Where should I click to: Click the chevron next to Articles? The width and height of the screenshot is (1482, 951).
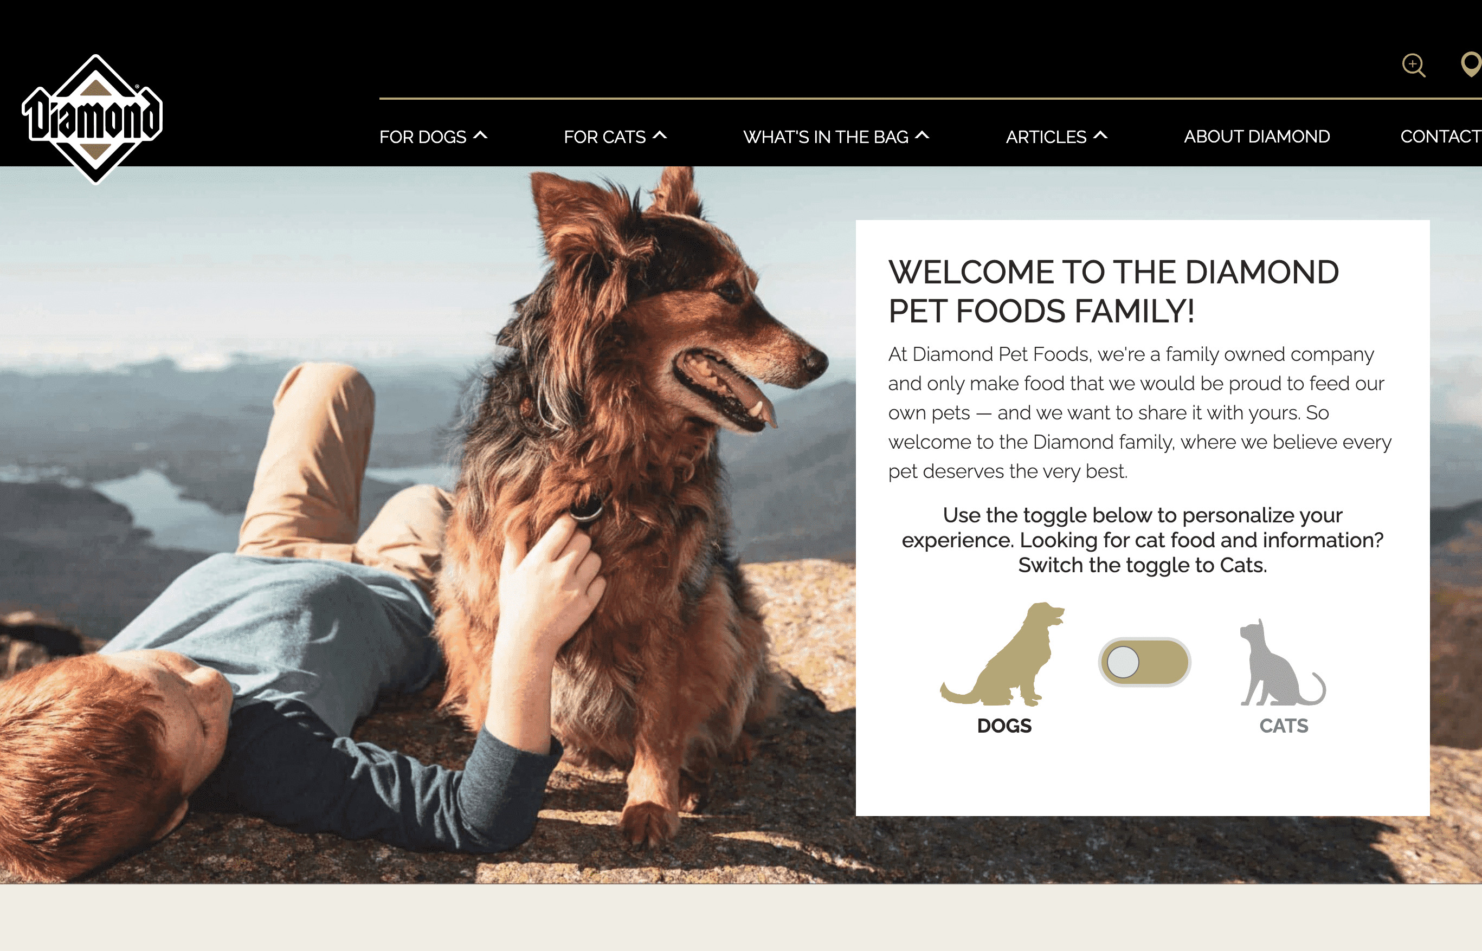pyautogui.click(x=1100, y=135)
